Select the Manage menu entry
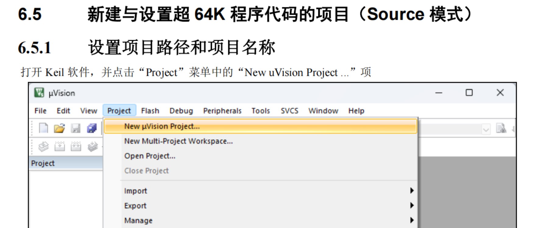 [x=260, y=220]
